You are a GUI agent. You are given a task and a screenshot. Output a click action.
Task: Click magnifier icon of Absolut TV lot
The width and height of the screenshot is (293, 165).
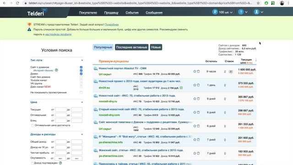pyautogui.click(x=96, y=68)
